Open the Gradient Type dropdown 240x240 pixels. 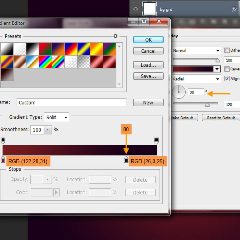tap(56, 117)
